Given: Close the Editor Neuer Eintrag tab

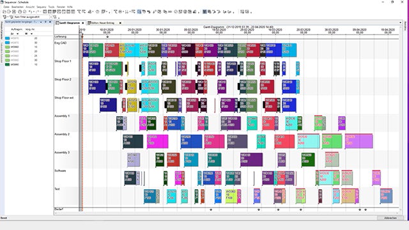Looking at the screenshot, I should tap(120, 23).
